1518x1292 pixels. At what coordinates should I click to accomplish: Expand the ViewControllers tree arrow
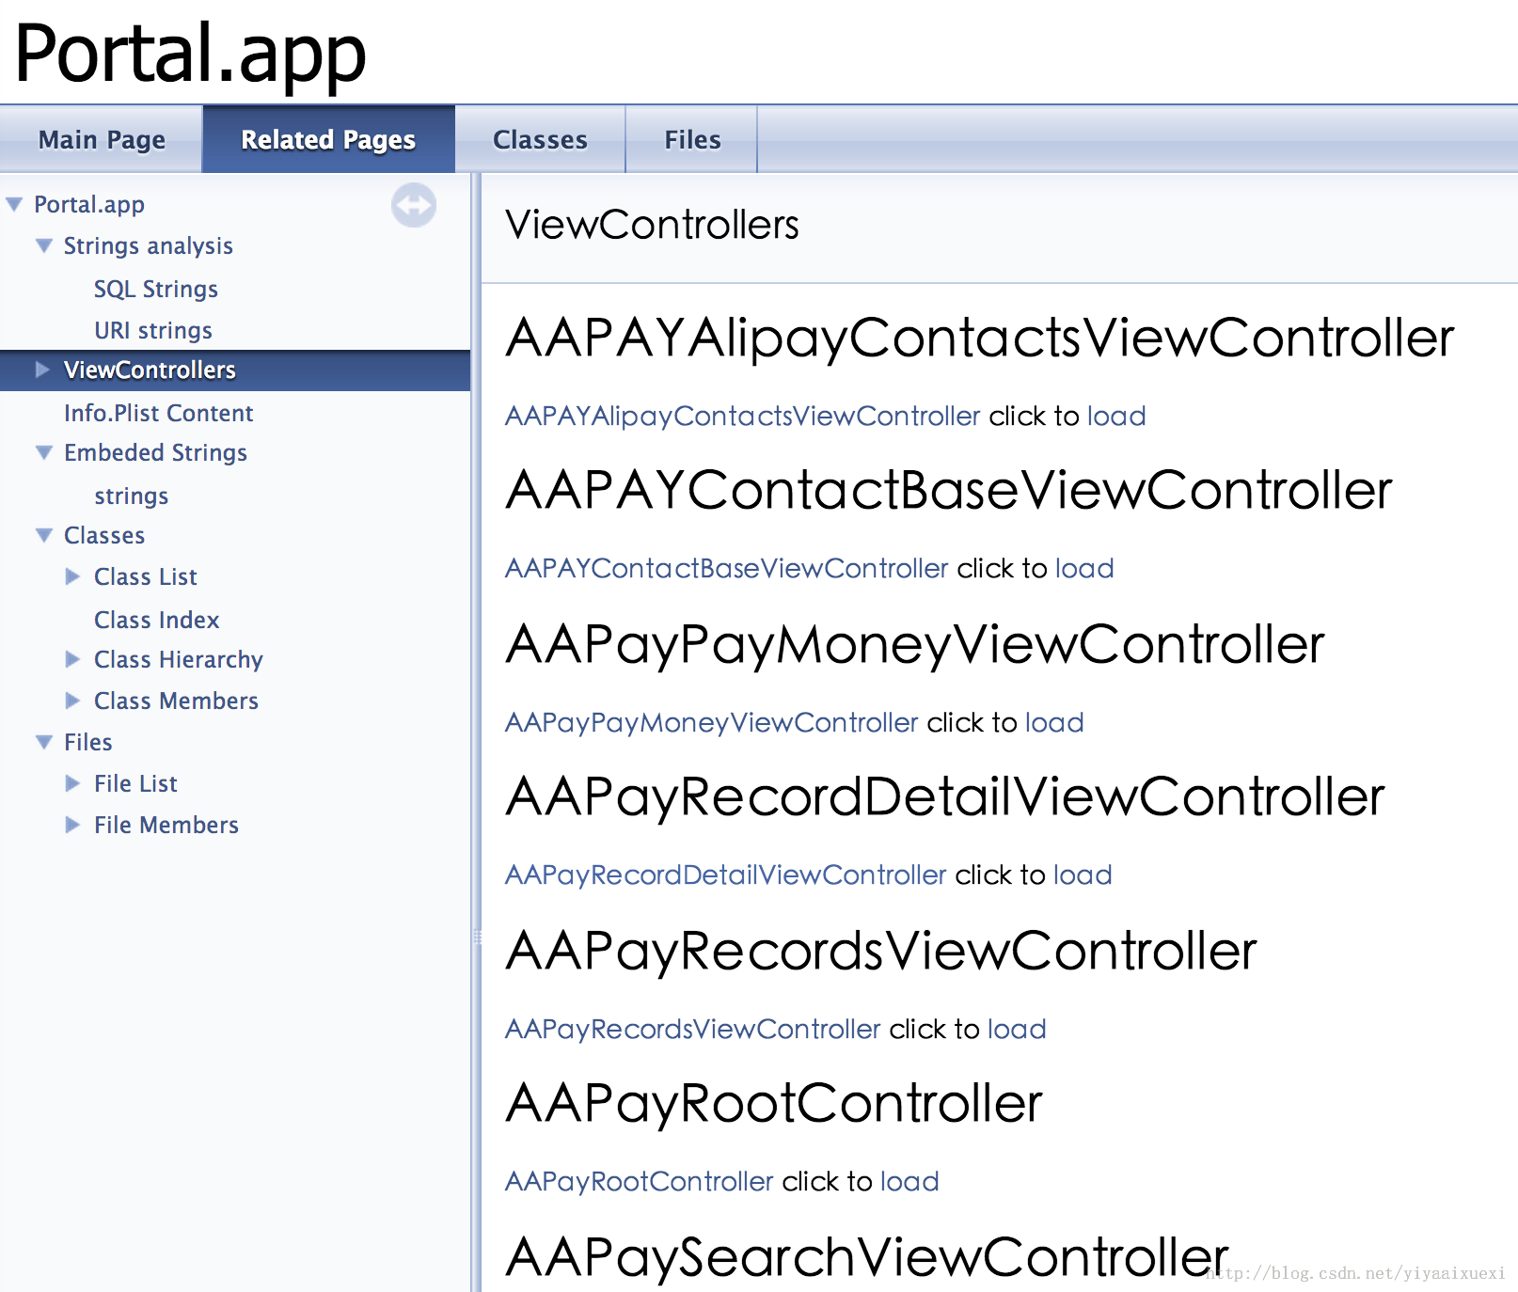point(42,370)
